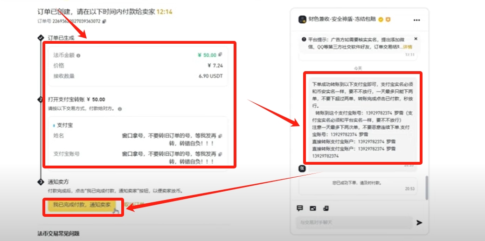The width and height of the screenshot is (485, 241).
Task: Click the 您已成功下单，请及时付款 system message
Action: coord(357,183)
